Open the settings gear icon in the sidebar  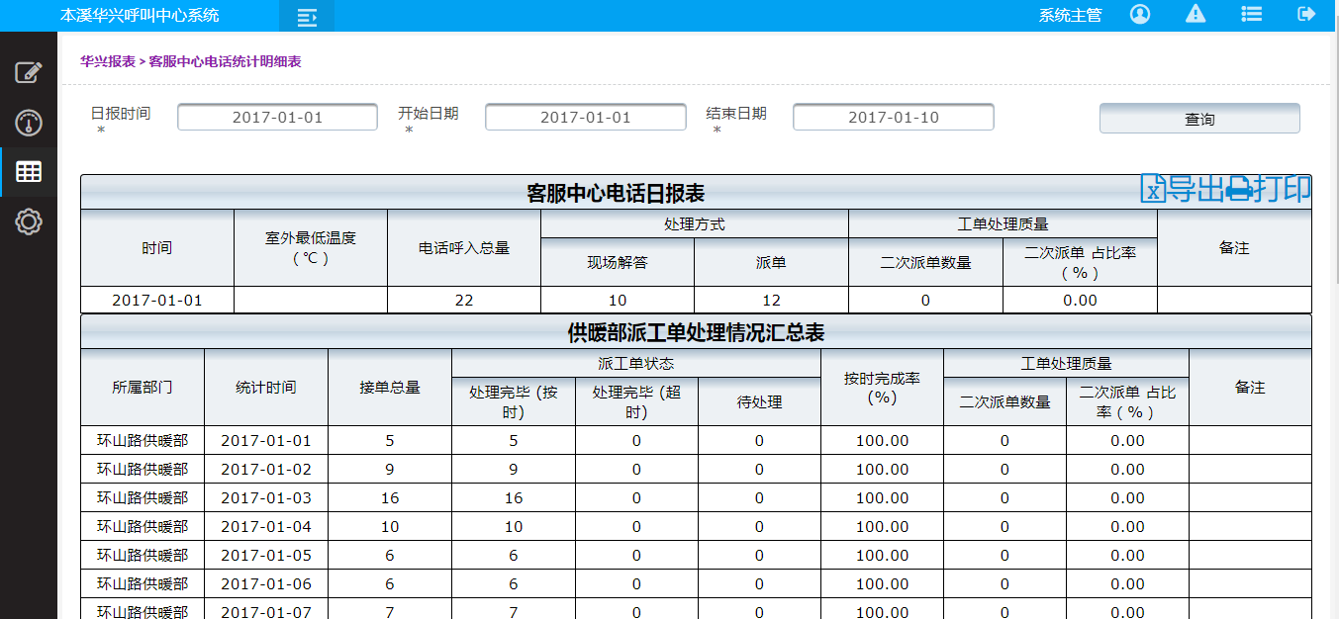28,221
